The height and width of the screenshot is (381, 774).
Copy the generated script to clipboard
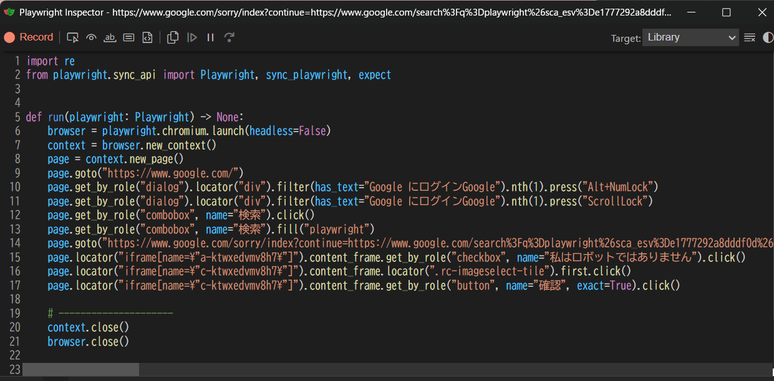coord(172,37)
